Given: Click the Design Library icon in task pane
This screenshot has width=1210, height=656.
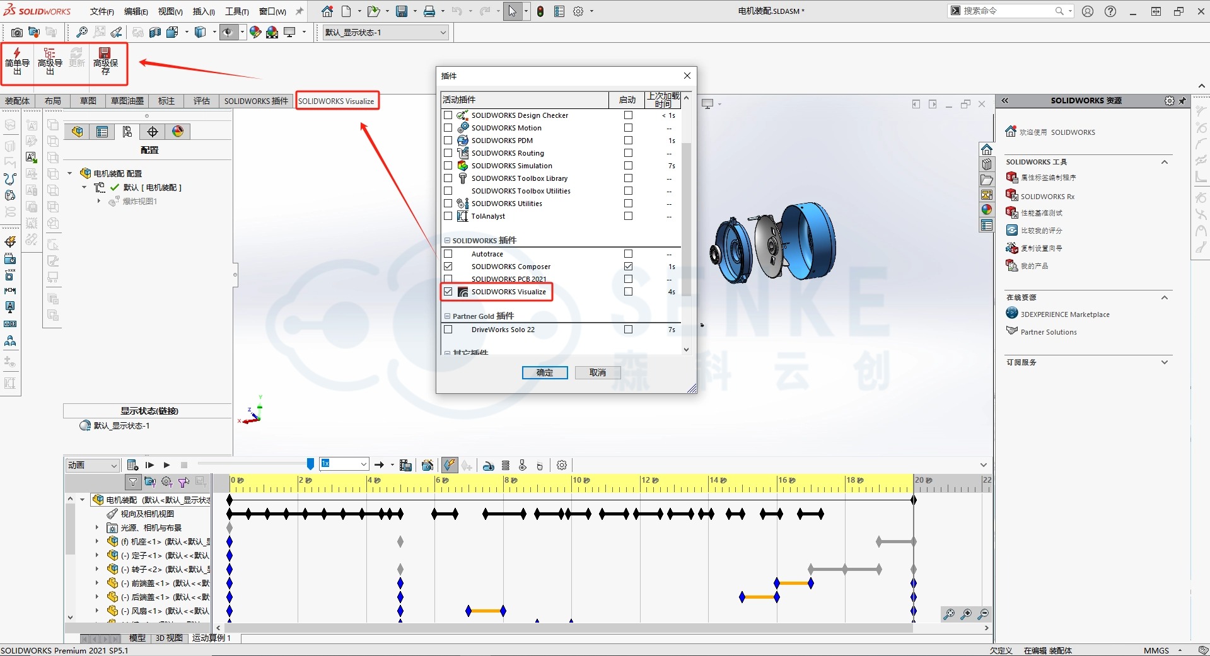Looking at the screenshot, I should pos(987,164).
